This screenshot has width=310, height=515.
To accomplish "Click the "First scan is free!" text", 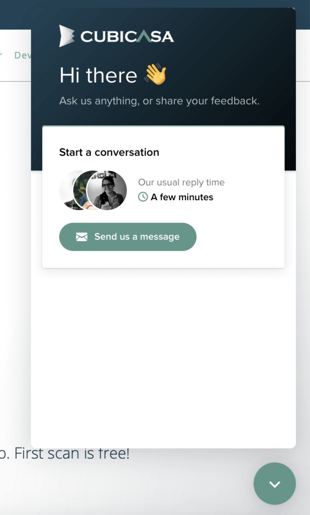I will (x=72, y=454).
